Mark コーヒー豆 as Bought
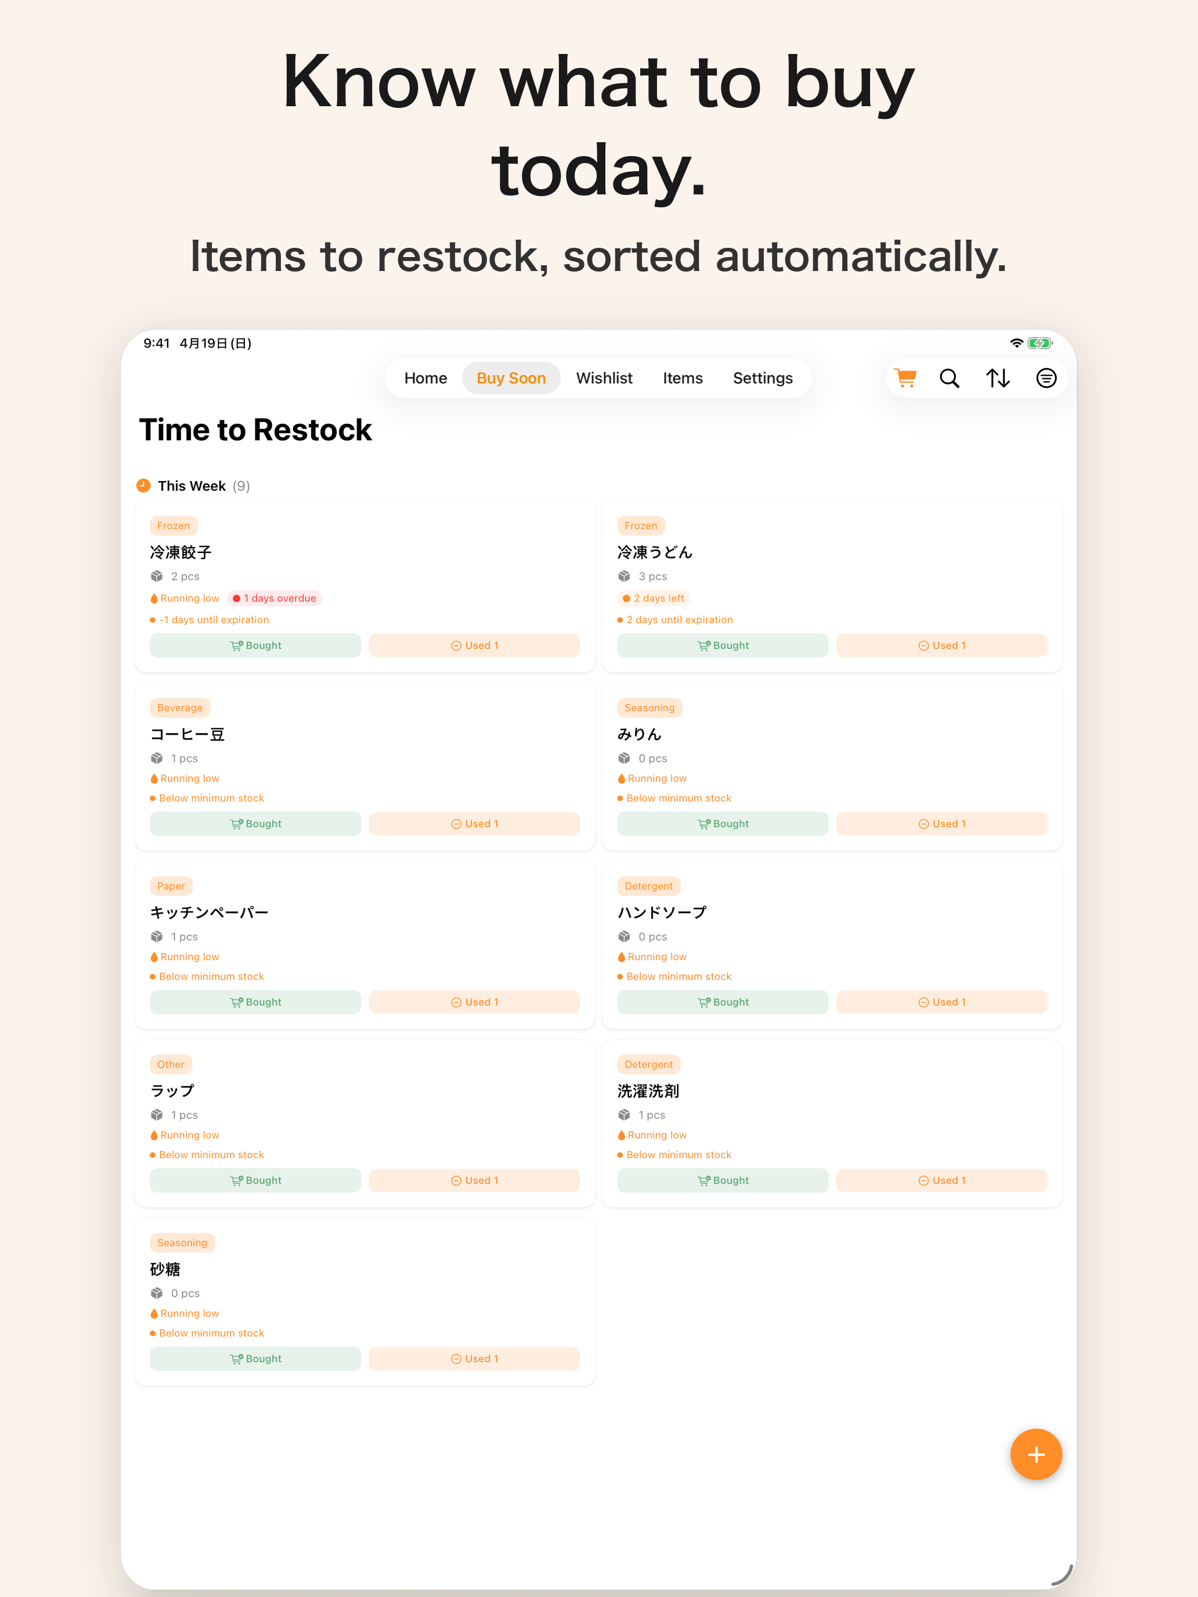This screenshot has width=1198, height=1597. tap(255, 824)
